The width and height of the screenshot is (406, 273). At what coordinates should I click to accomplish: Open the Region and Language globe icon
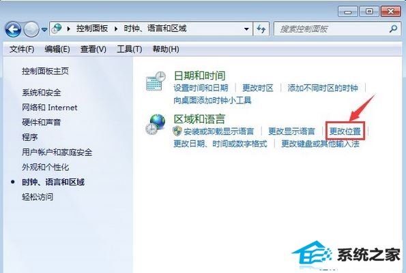click(x=156, y=124)
